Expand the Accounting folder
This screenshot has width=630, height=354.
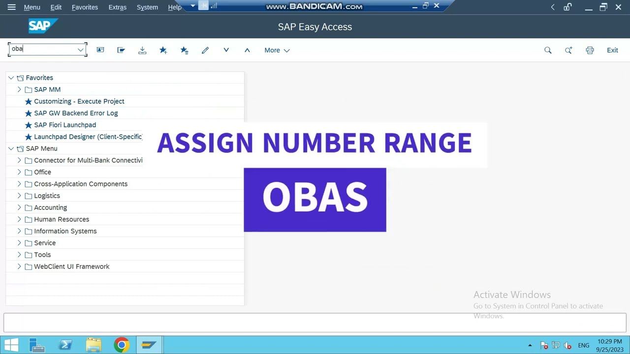pyautogui.click(x=19, y=207)
